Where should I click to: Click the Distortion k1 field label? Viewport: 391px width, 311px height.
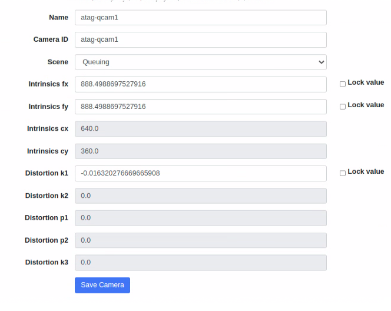pos(47,173)
